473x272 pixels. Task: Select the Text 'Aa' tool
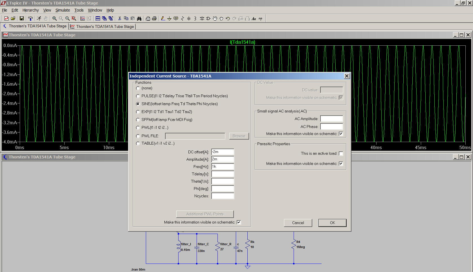[x=254, y=19]
